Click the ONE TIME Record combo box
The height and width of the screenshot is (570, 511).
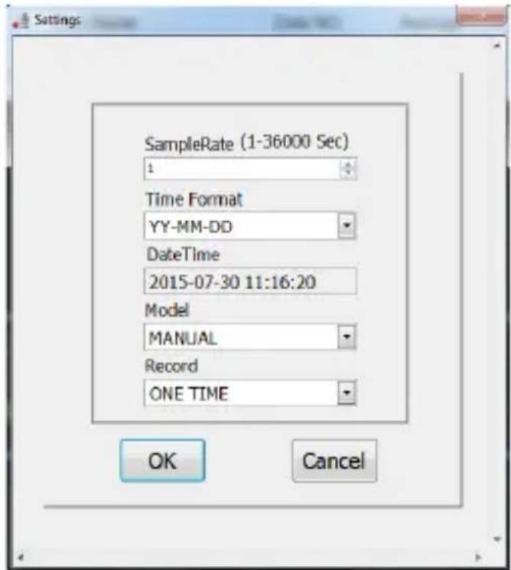click(250, 393)
